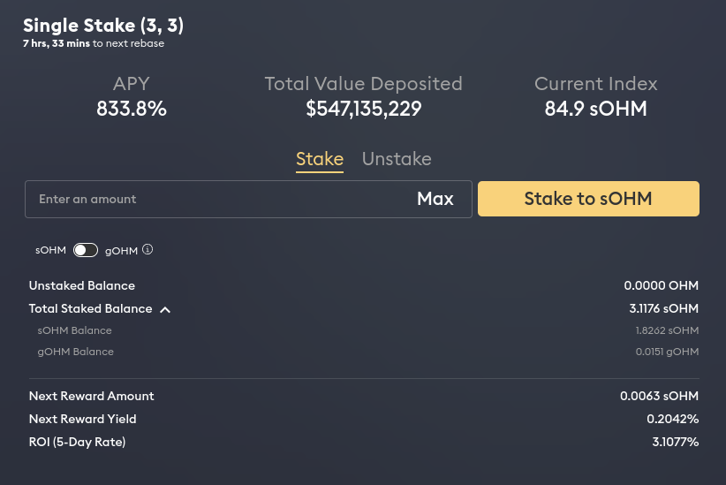Toggle the sOHM to gOHM switch
The image size is (726, 485).
point(86,250)
